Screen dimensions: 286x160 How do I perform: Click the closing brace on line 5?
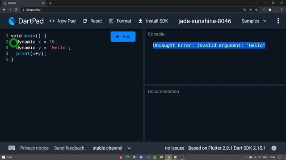point(12,60)
